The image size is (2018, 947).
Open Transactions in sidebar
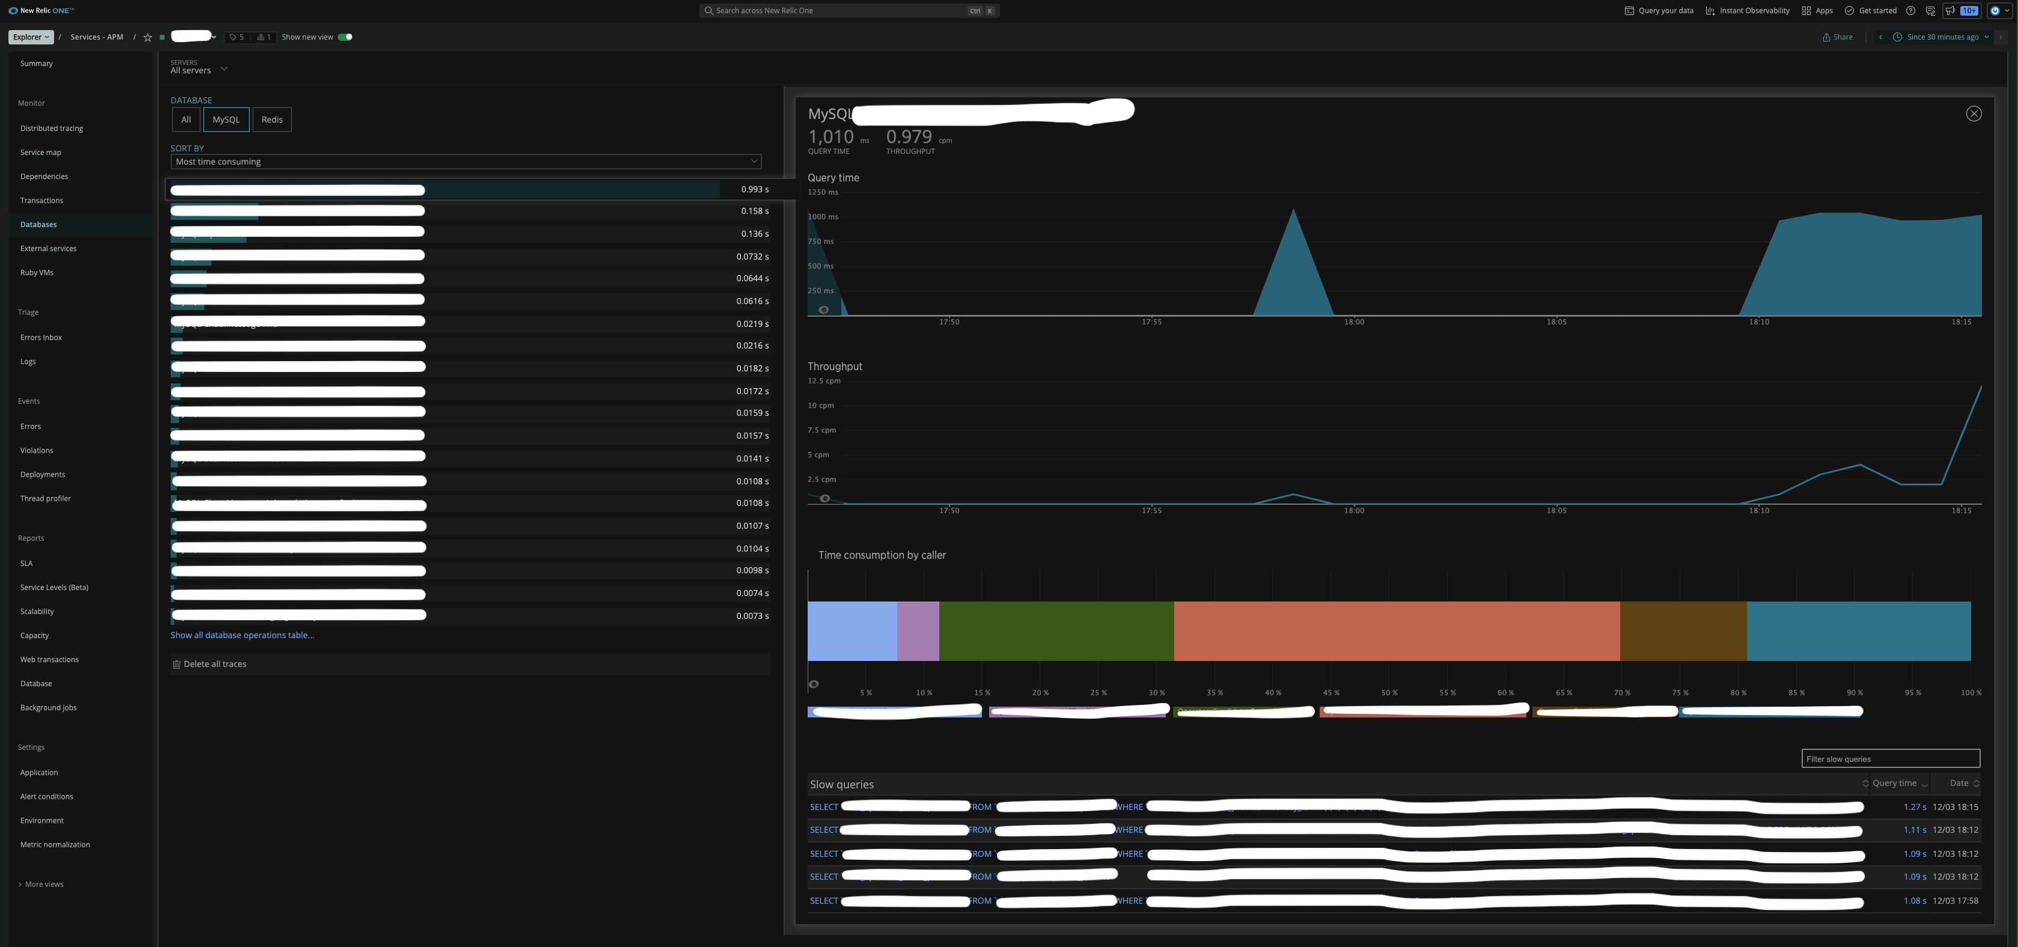click(41, 201)
